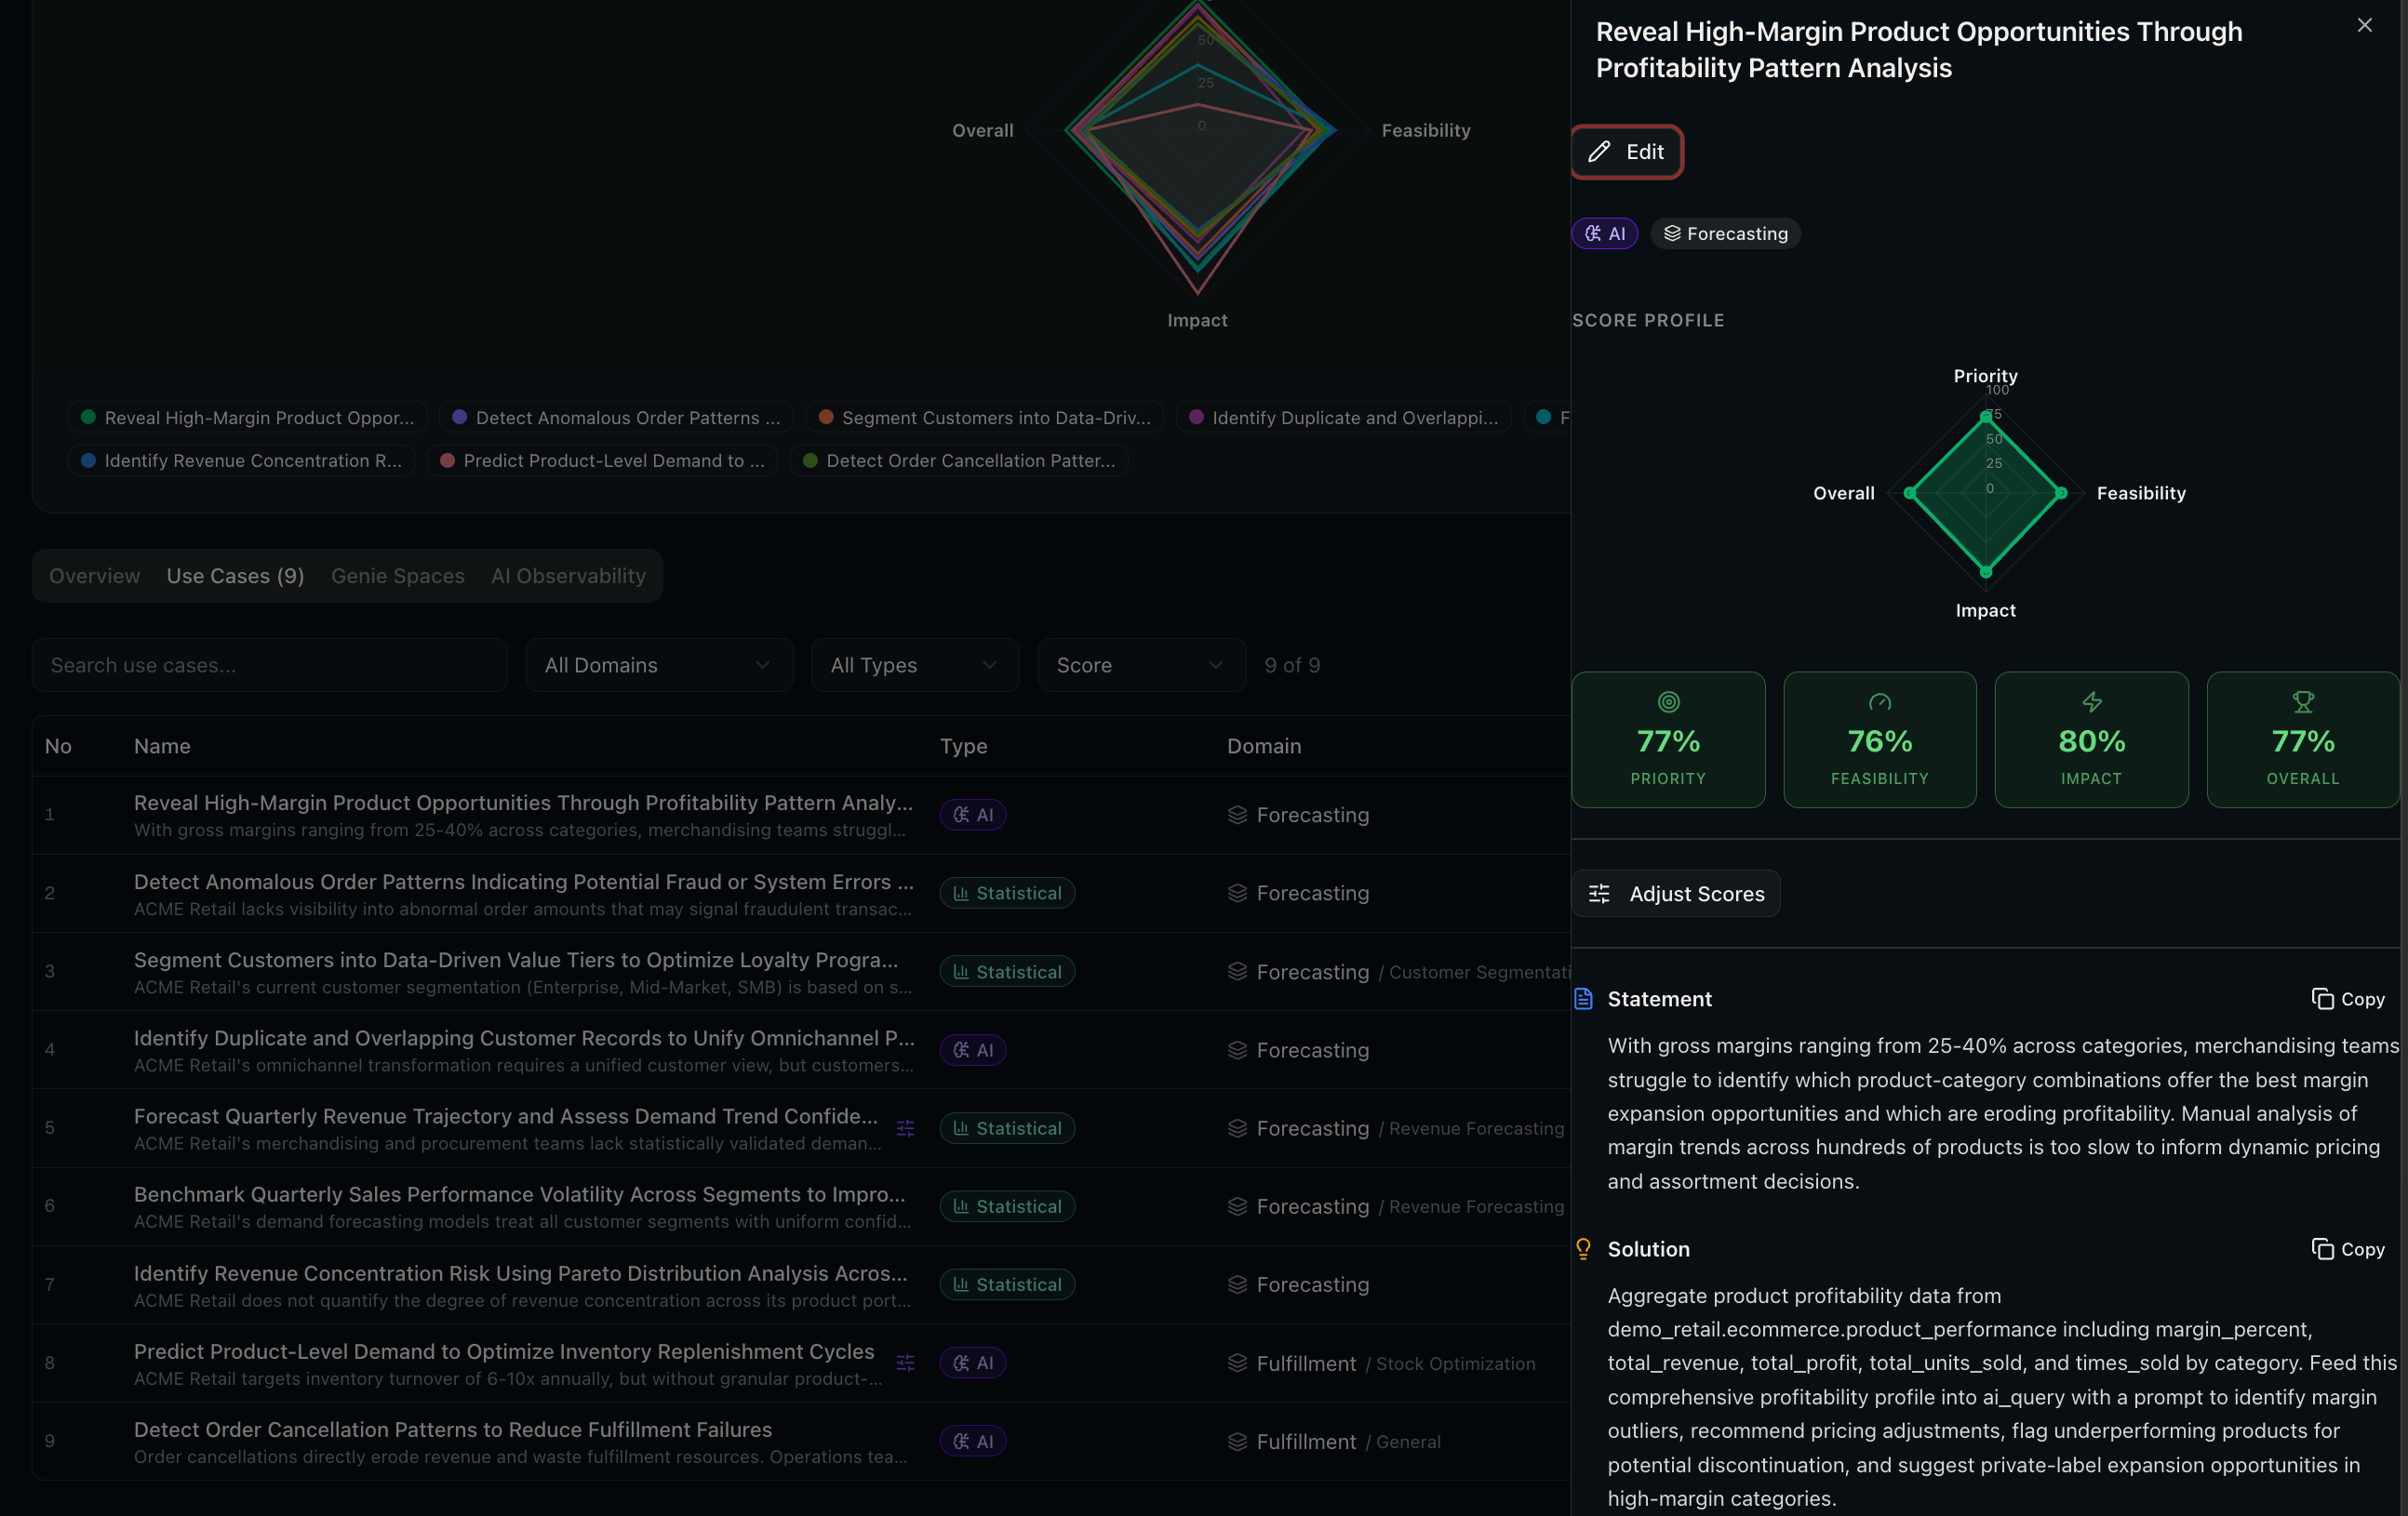Click adjusted-scores sliders icon on row 8
The image size is (2408, 1516).
(906, 1363)
